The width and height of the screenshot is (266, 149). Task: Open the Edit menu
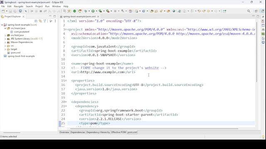coord(9,6)
